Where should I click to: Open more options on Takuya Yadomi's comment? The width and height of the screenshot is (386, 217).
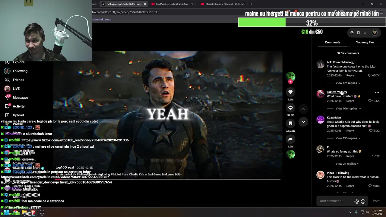tap(377, 93)
